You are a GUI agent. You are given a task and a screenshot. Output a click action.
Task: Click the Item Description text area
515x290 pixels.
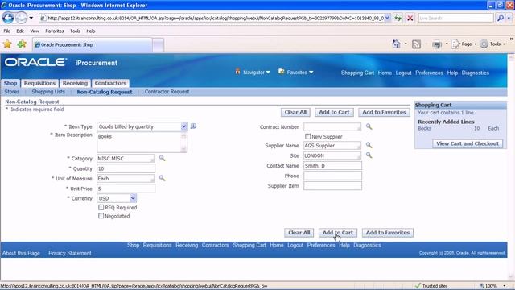[142, 142]
